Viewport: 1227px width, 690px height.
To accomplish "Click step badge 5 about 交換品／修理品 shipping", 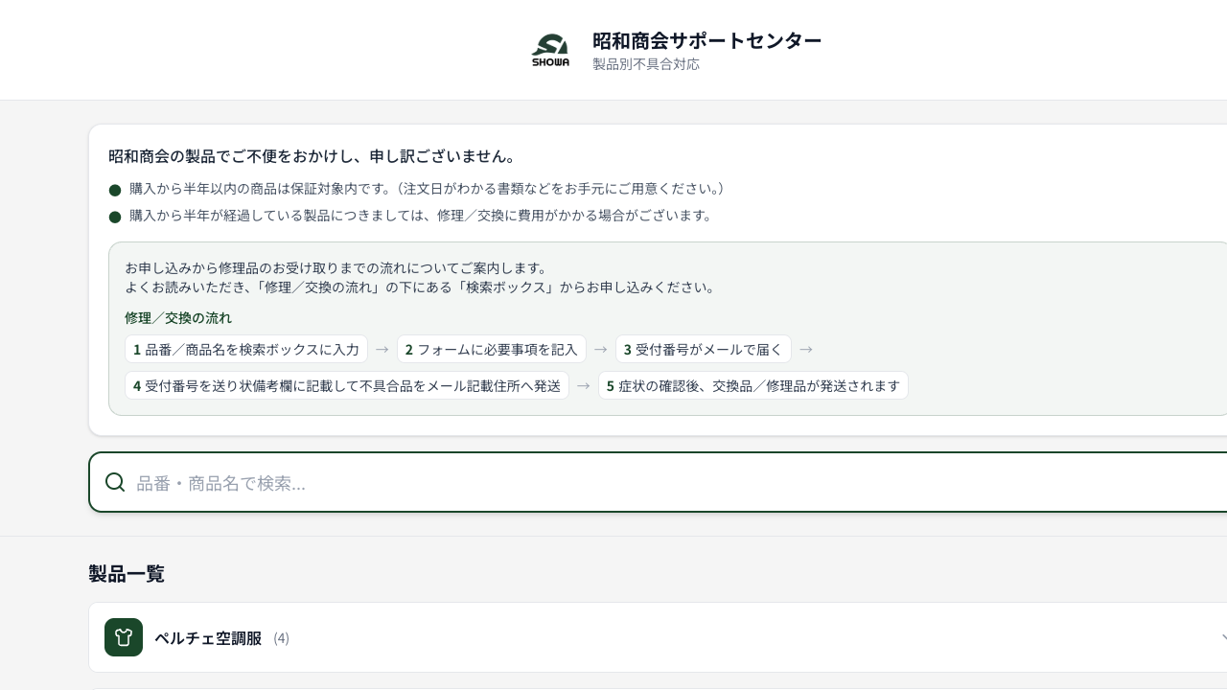I will click(753, 385).
